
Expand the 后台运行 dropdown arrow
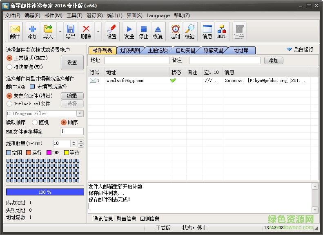pyautogui.click(x=289, y=49)
